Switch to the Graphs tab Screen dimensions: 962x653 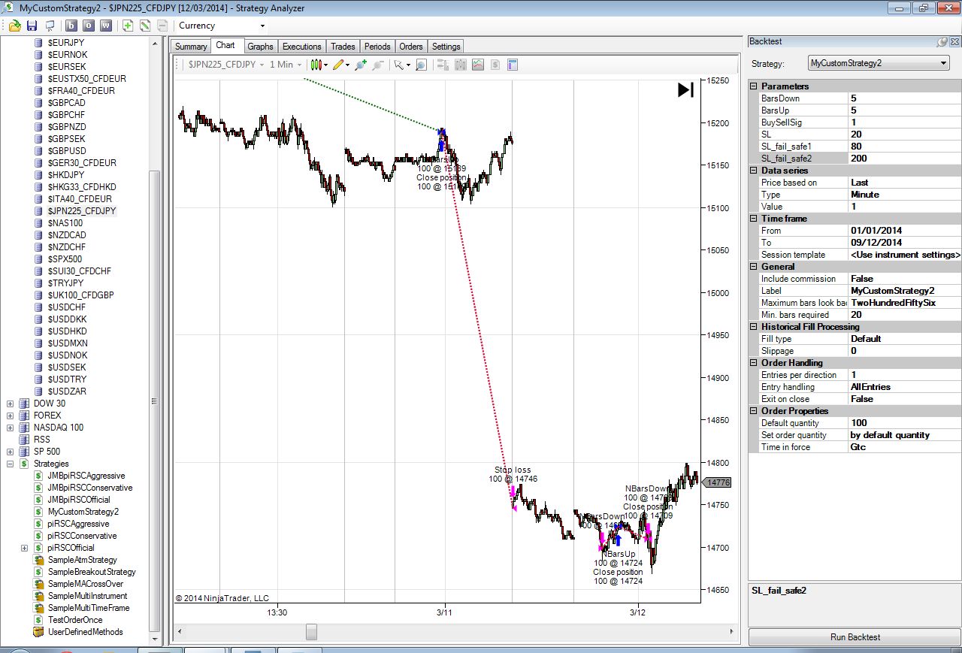[261, 47]
